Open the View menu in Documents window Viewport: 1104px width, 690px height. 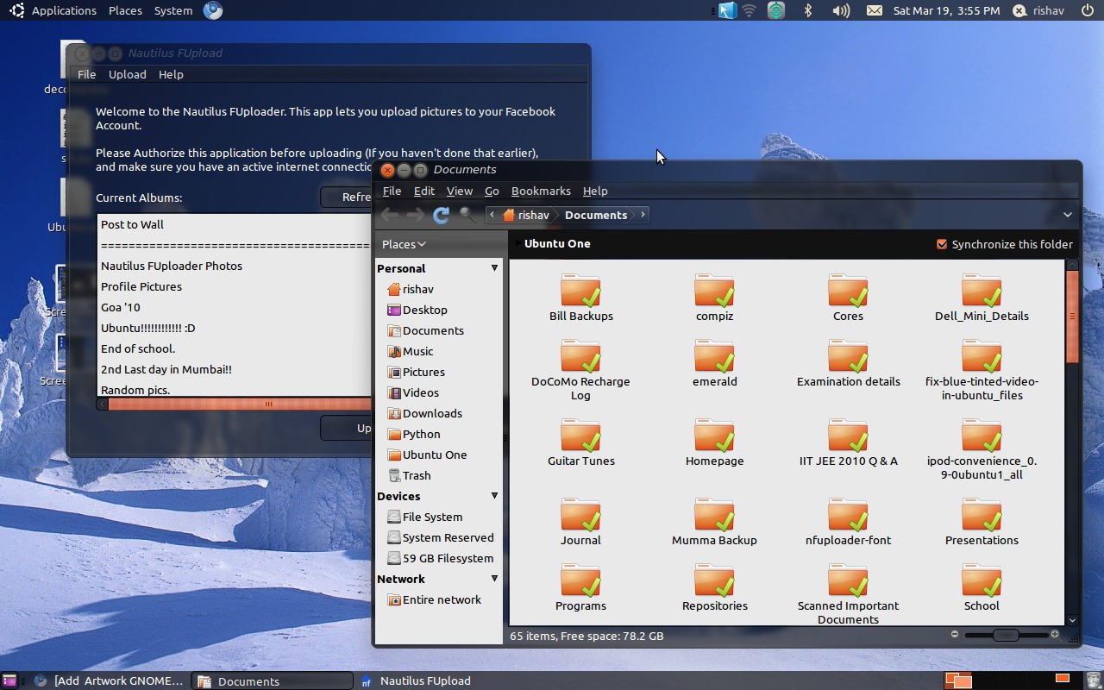459,191
